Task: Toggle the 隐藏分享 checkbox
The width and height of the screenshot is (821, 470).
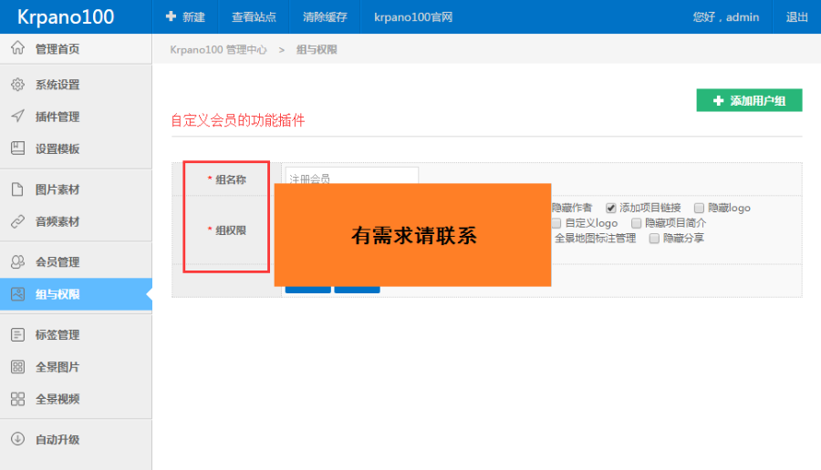Action: tap(654, 239)
